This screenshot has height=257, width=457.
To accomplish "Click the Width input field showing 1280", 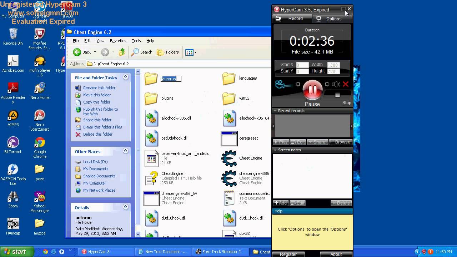I will tap(333, 65).
